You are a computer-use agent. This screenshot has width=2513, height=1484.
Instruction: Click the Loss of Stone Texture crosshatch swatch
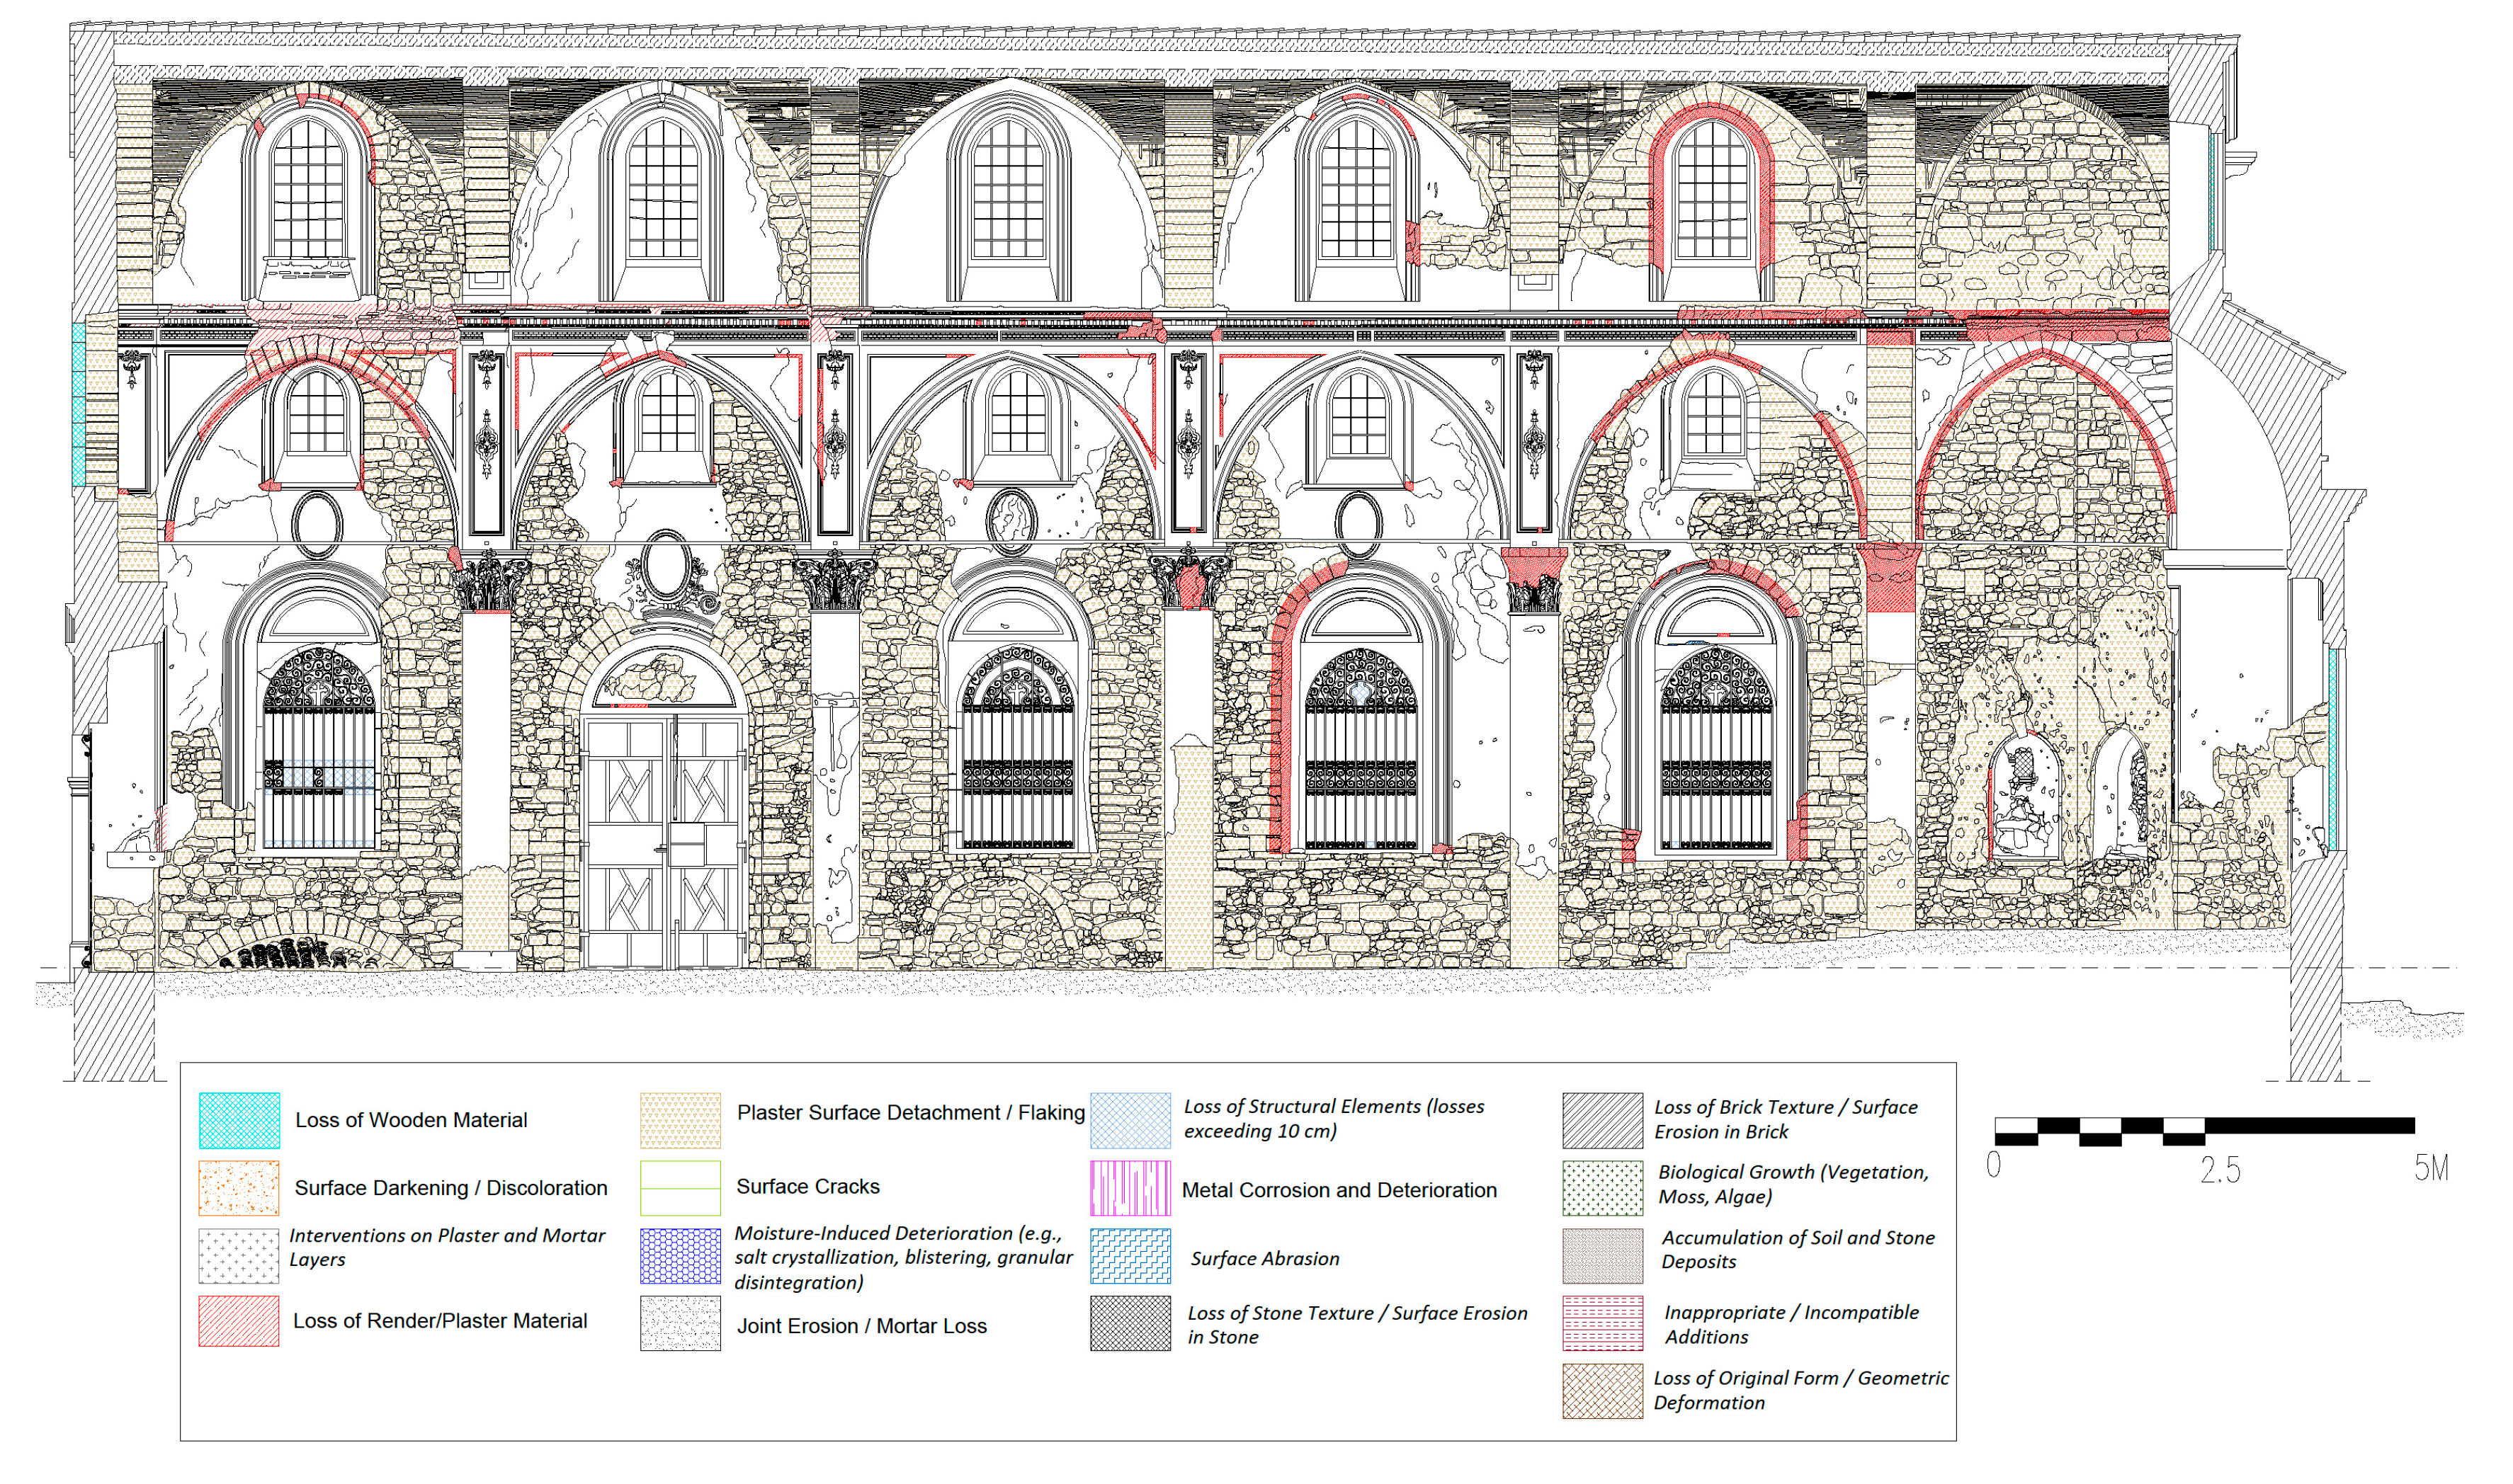1130,1324
